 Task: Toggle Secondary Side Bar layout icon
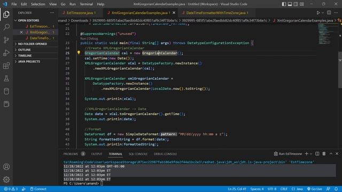(296, 4)
